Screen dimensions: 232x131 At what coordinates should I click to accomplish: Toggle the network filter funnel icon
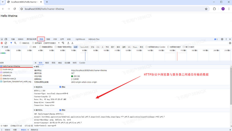coord(11,43)
